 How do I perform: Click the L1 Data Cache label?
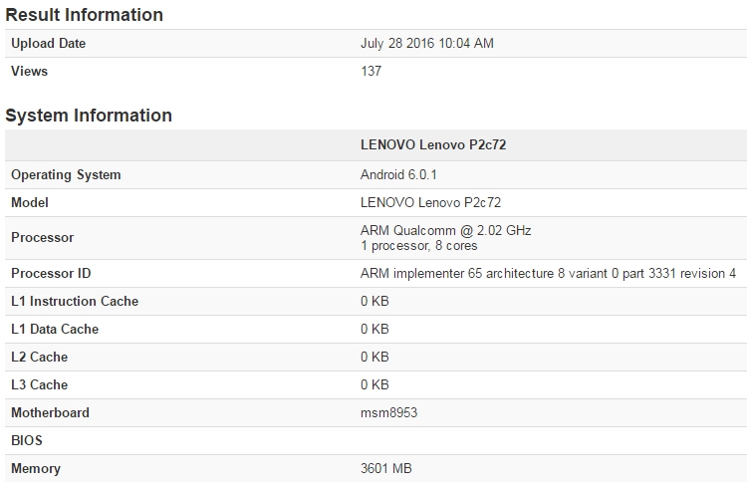[x=55, y=329]
